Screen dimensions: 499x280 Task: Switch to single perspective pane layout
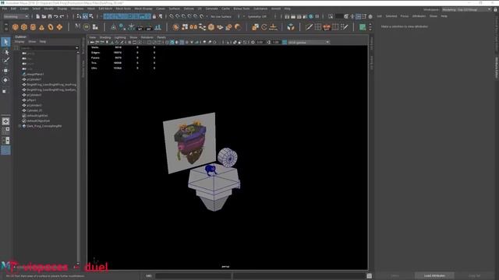[x=5, y=121]
